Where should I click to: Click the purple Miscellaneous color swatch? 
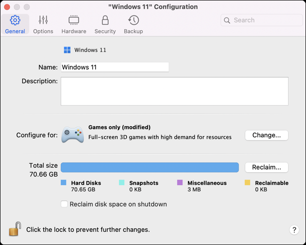point(180,182)
